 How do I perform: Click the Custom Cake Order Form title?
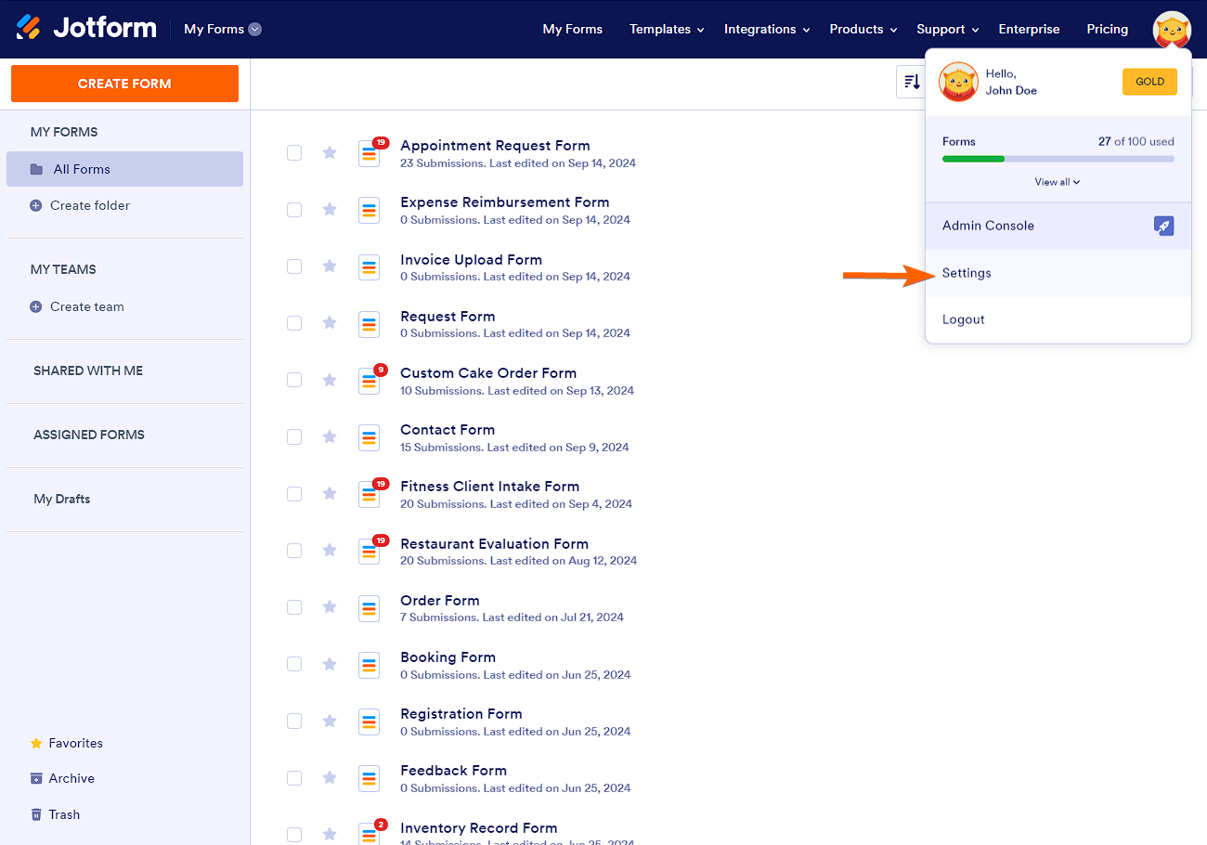point(488,373)
